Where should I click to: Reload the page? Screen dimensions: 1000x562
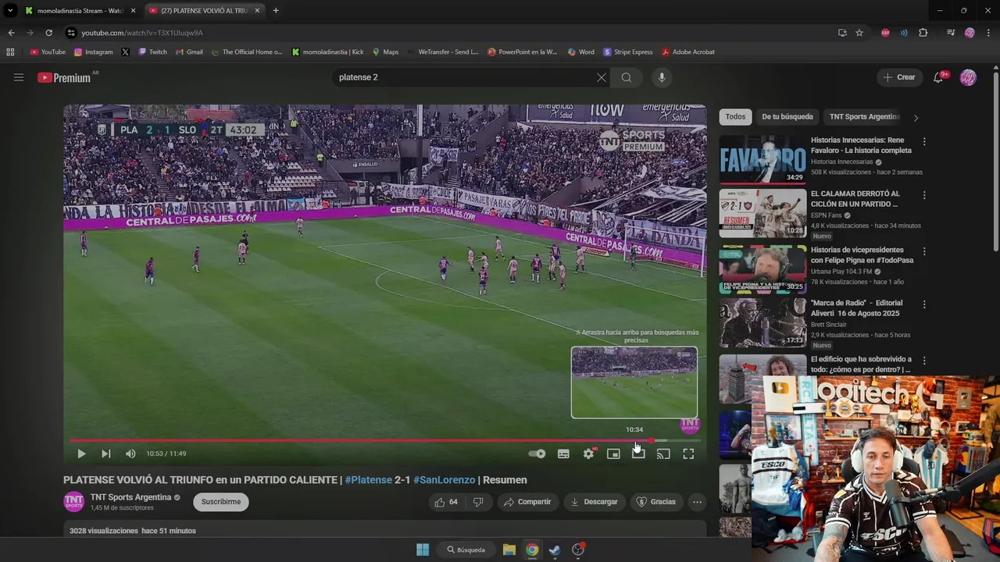point(48,33)
